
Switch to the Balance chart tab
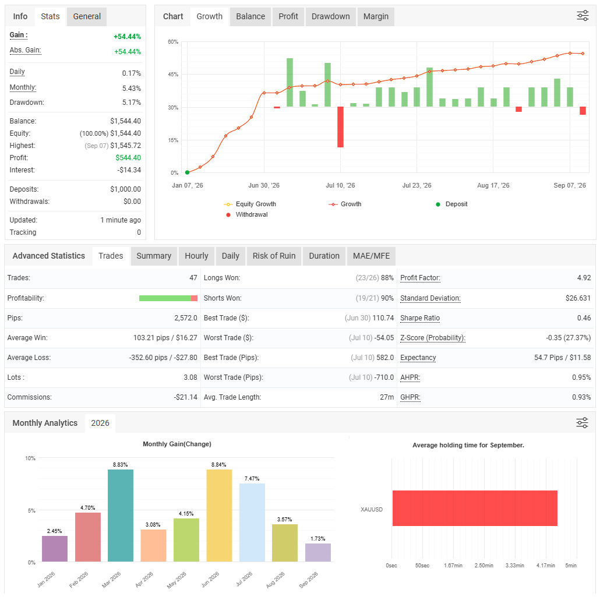250,16
